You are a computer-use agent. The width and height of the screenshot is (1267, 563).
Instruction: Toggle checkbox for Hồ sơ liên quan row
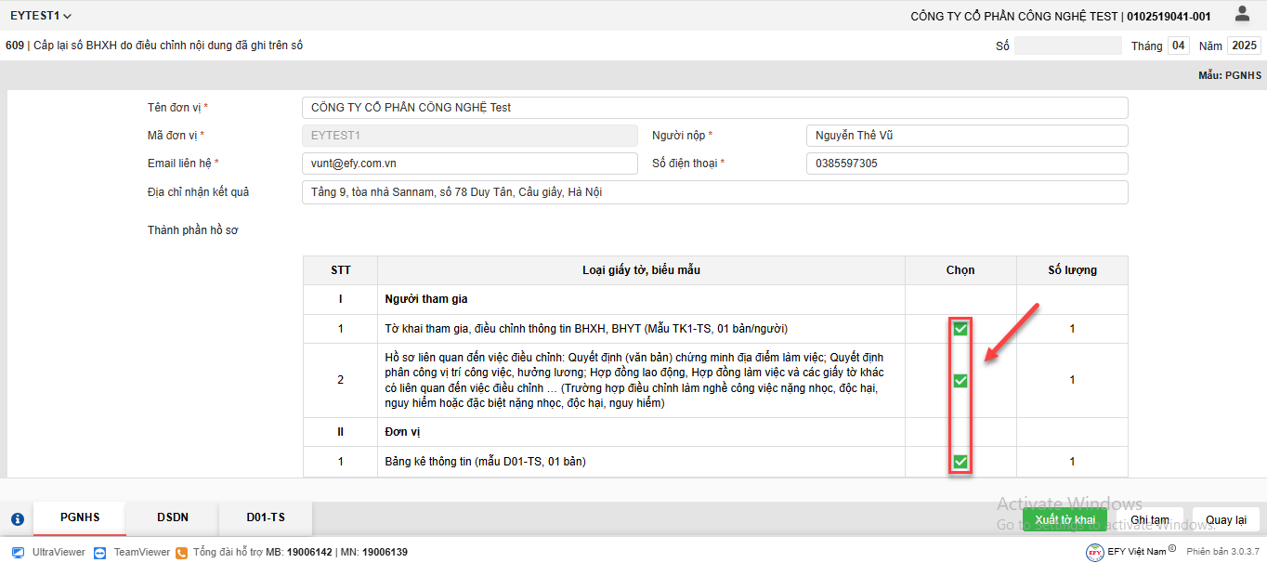(x=960, y=380)
